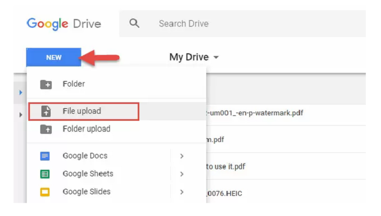This screenshot has width=381, height=216.
Task: Open the My Drive dropdown
Action: tap(194, 57)
